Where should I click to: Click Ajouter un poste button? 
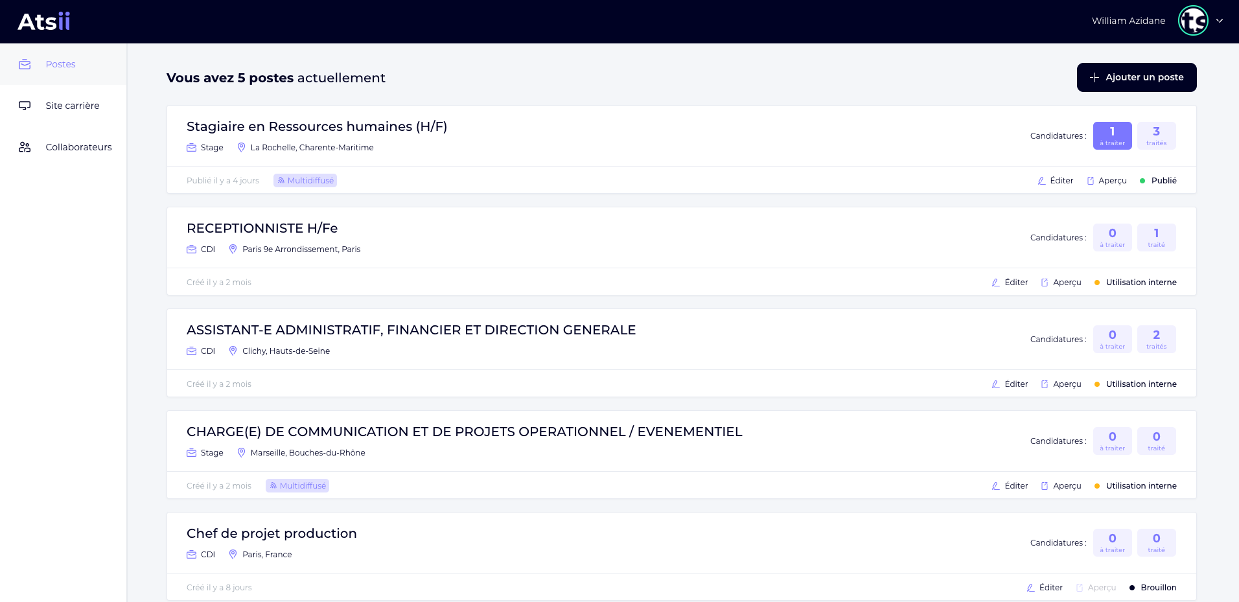(x=1137, y=77)
